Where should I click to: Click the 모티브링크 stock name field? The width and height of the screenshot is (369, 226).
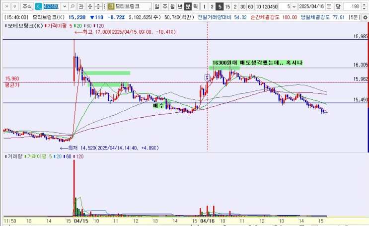(x=133, y=6)
